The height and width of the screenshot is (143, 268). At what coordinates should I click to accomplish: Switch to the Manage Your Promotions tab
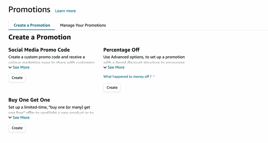pos(83,25)
